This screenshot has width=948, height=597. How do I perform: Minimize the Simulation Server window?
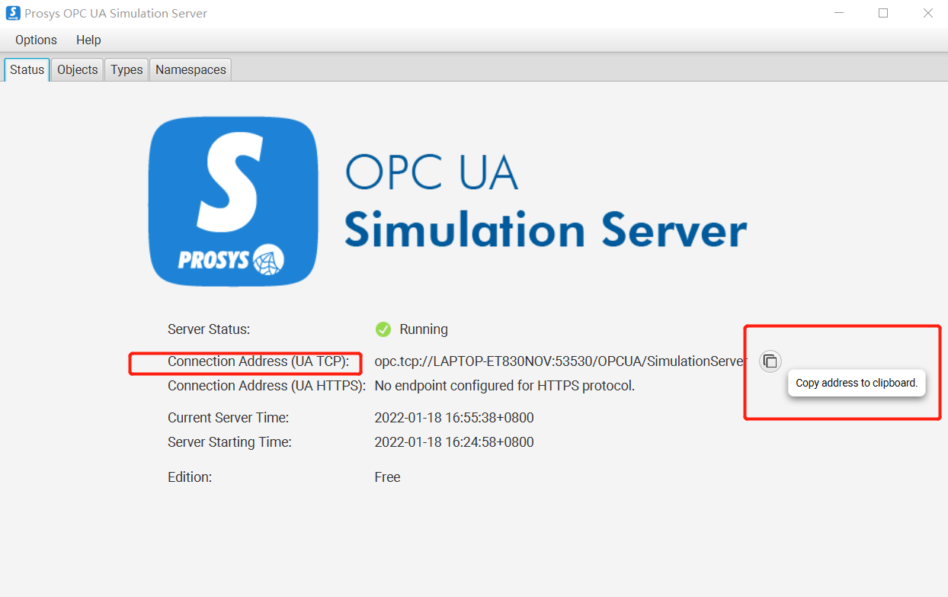point(838,13)
